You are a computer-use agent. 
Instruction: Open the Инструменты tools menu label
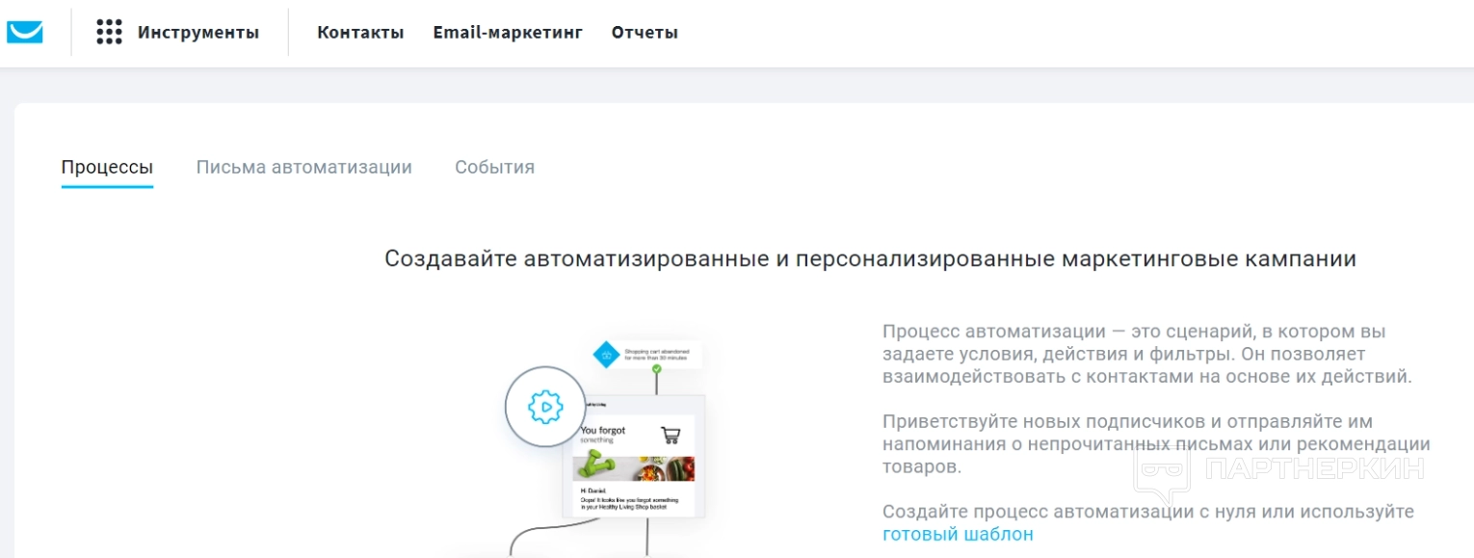click(198, 32)
